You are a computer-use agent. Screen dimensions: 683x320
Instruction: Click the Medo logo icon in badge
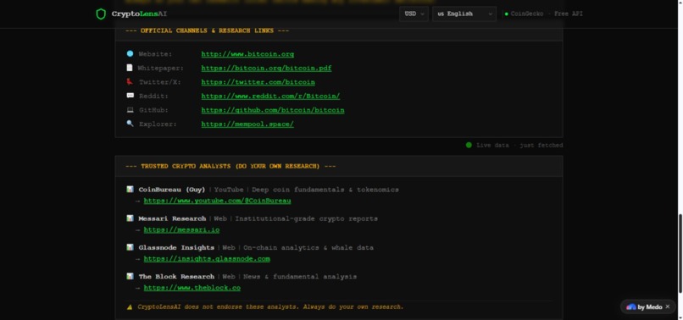coord(630,307)
